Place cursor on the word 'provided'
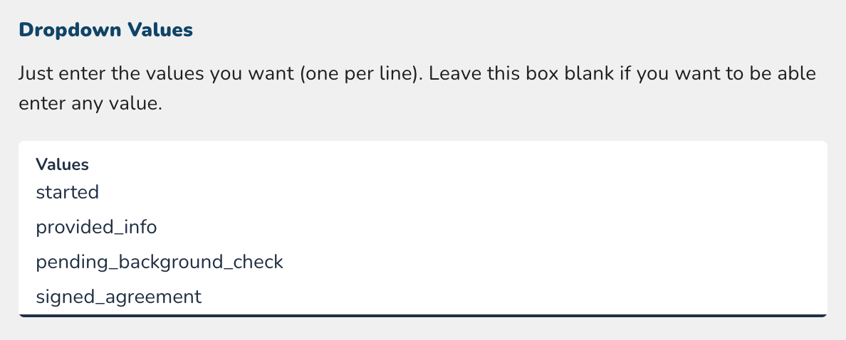Screen dimensions: 846x340 (66, 227)
